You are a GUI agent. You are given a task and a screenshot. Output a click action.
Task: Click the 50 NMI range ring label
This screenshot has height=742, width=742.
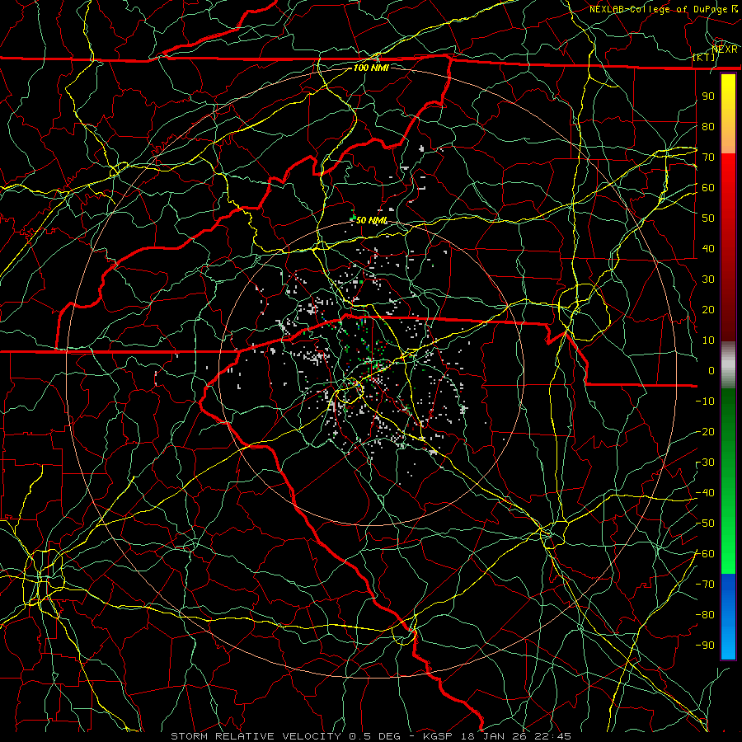[x=372, y=220]
